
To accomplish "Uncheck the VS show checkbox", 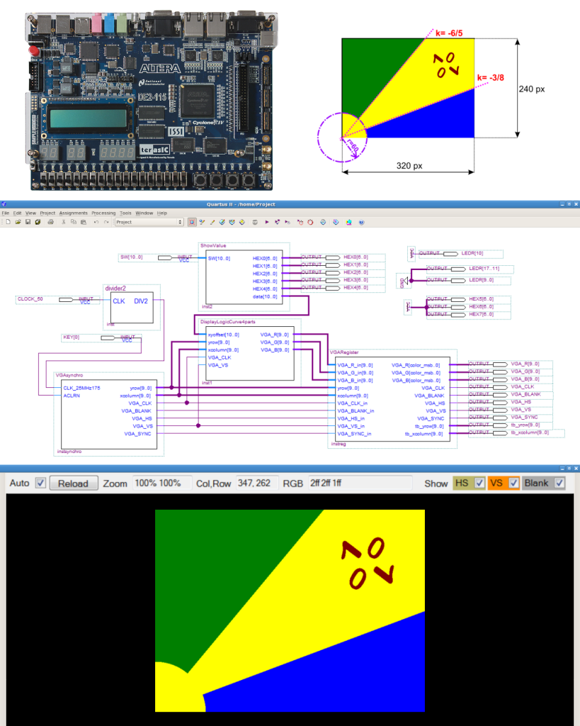I will click(x=513, y=483).
